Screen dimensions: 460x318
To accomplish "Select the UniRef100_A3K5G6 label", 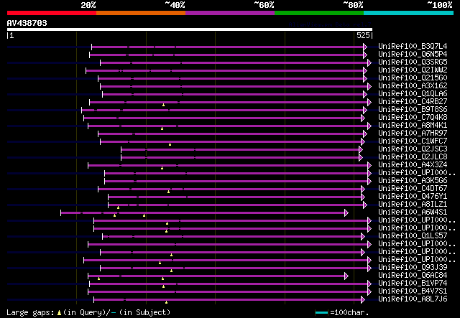I will (x=413, y=181).
